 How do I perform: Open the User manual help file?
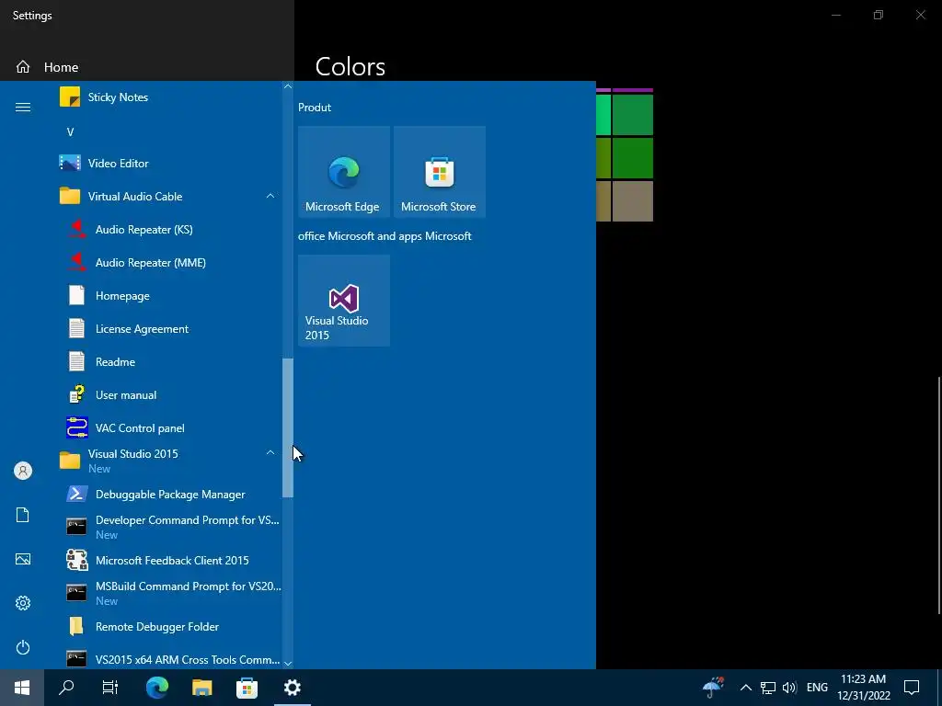pyautogui.click(x=168, y=394)
